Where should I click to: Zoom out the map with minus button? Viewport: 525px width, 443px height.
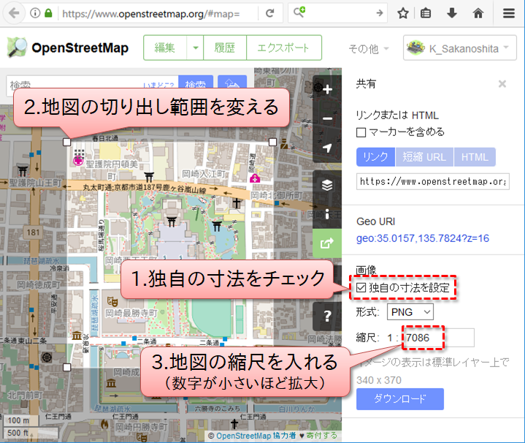click(x=327, y=118)
